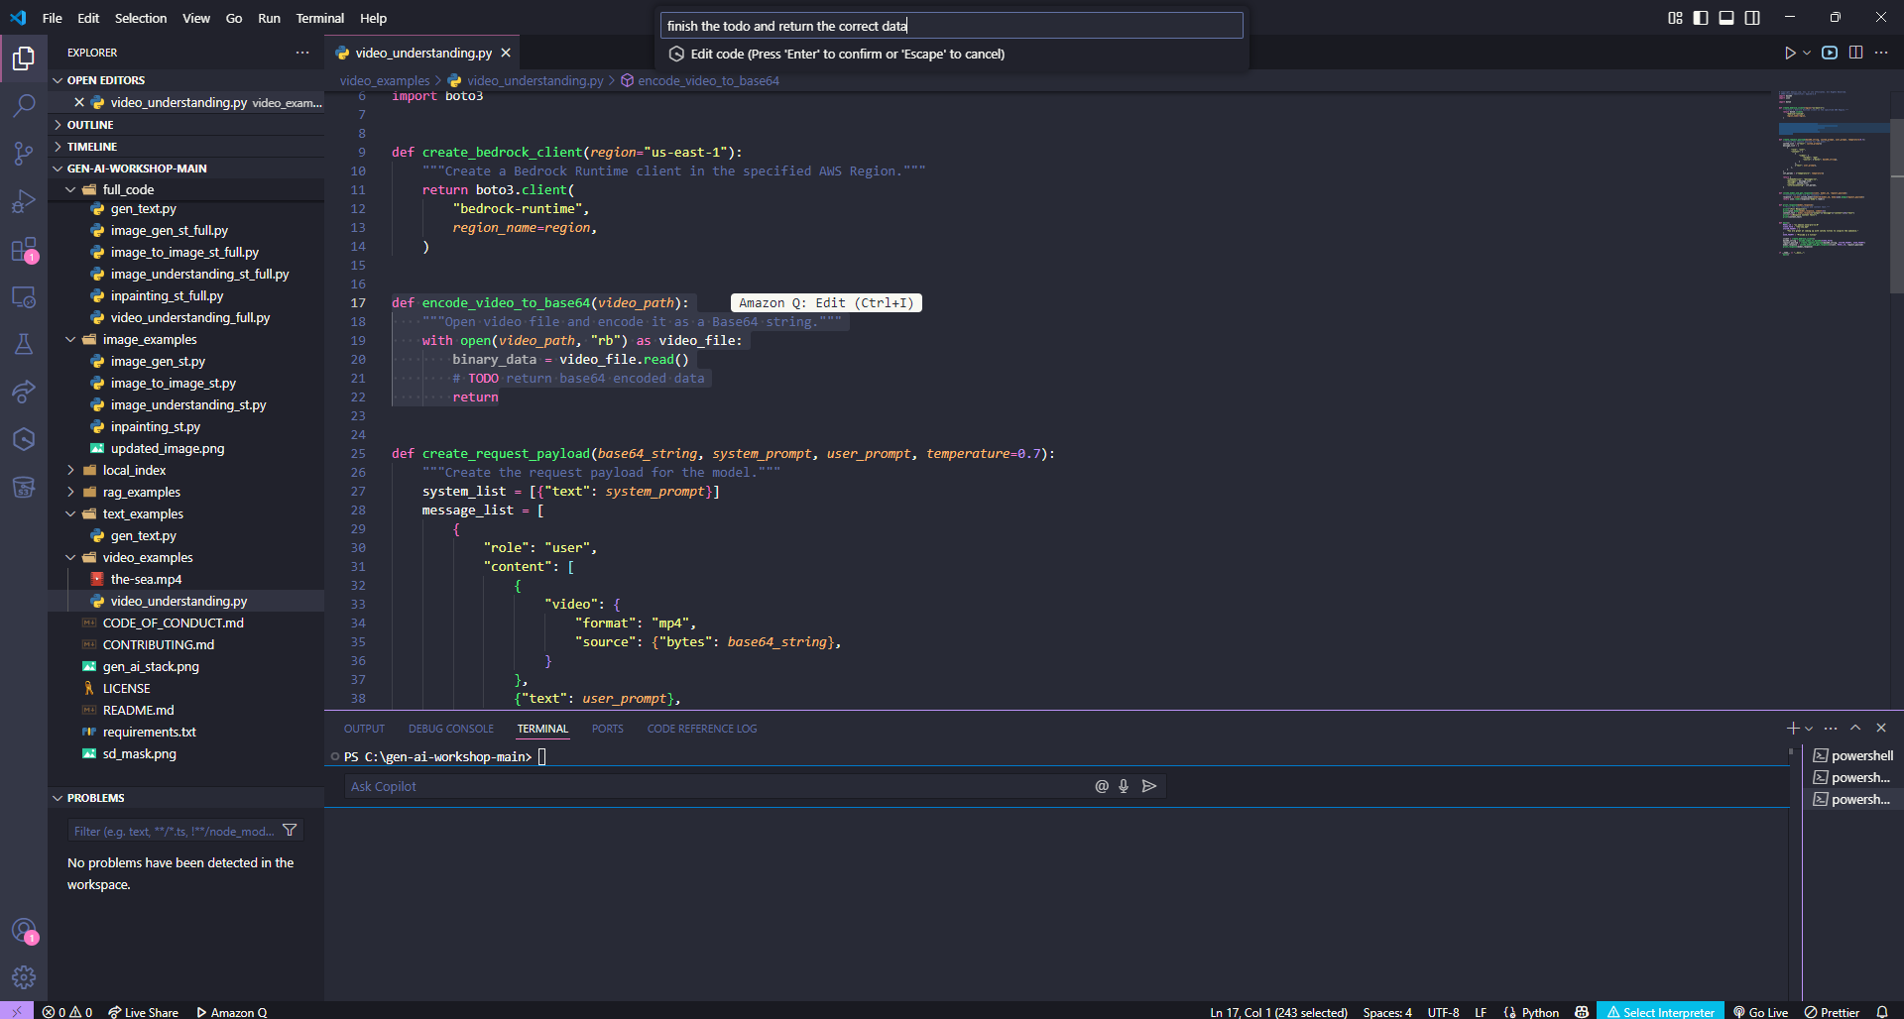Open Amazon Q hexagon view

pyautogui.click(x=24, y=439)
